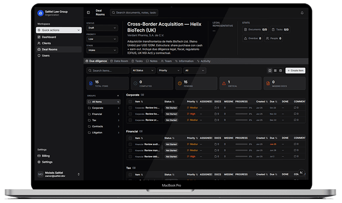Open Users in the sidebar
Screen dimensions: 342x203
(x=59, y=55)
